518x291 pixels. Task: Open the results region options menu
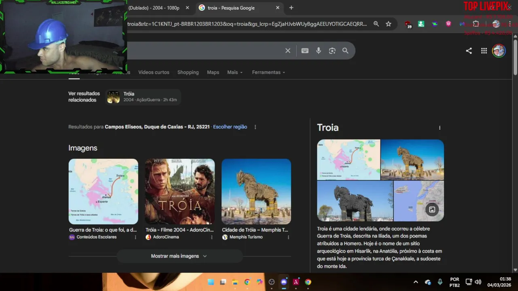pos(255,127)
